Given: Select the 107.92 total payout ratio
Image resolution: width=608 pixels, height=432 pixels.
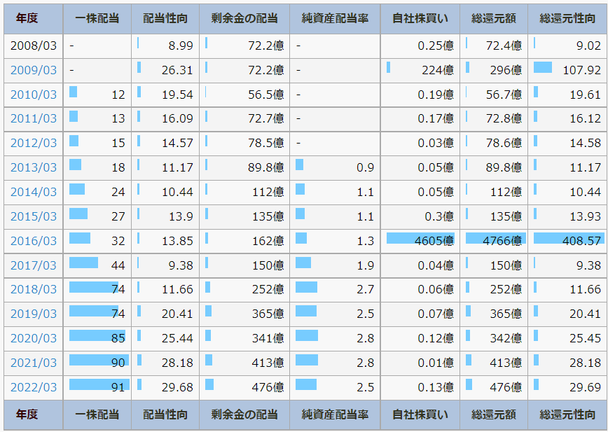Looking at the screenshot, I should click(581, 70).
